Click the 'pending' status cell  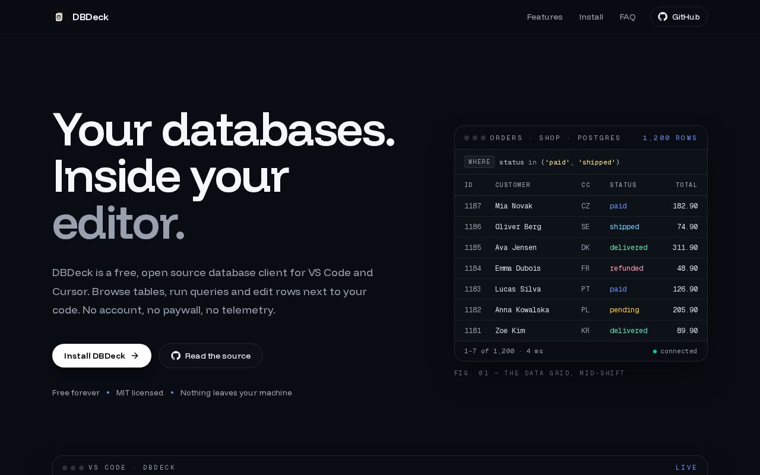coord(625,310)
